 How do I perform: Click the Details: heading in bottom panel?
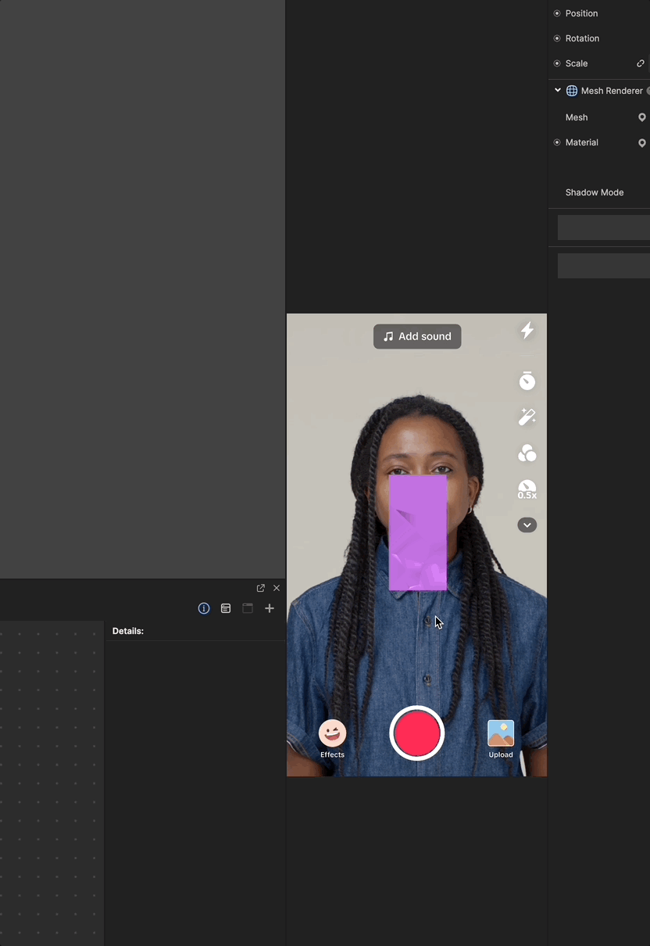pos(128,631)
